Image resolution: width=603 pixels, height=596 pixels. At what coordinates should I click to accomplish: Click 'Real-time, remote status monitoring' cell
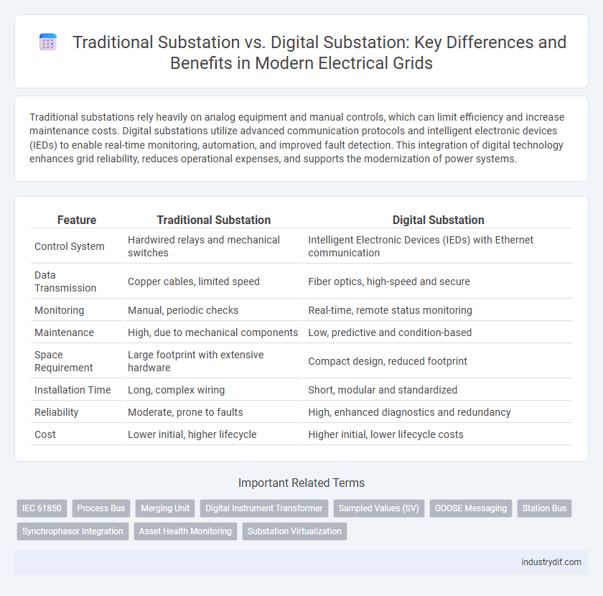[x=438, y=310]
